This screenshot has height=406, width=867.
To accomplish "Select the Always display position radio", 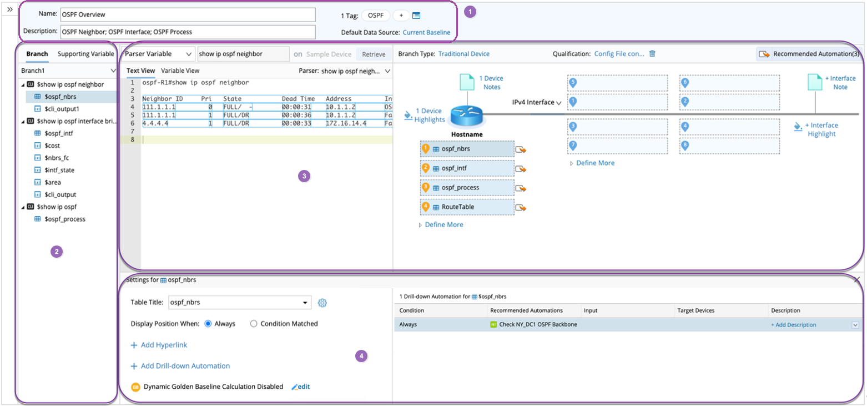I will click(x=209, y=324).
